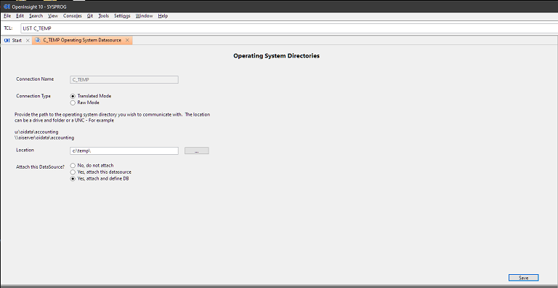Open the View menu
This screenshot has height=288, width=558.
point(52,16)
